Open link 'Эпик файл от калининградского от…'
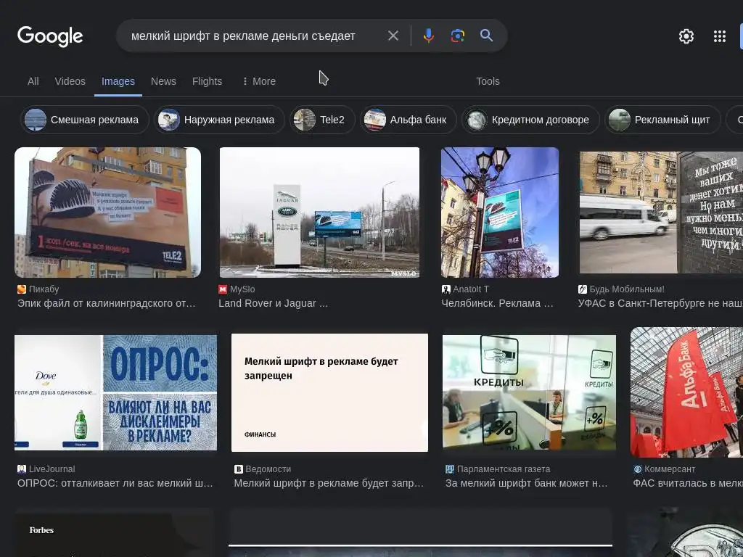This screenshot has height=557, width=743. pos(106,304)
